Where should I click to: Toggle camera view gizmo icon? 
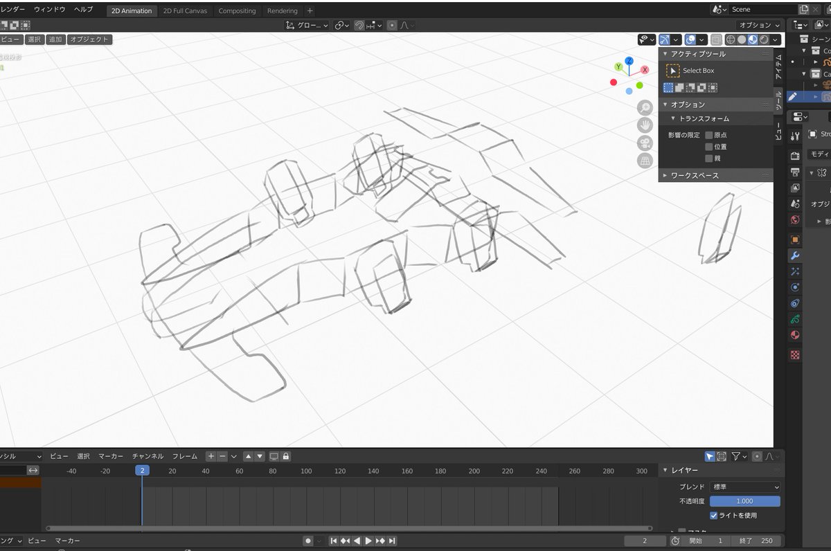coord(645,143)
